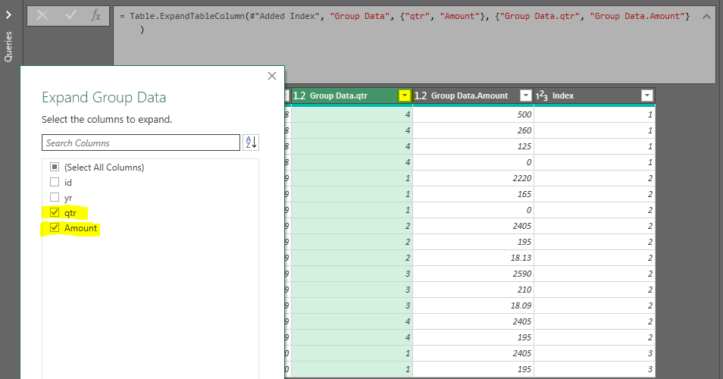The height and width of the screenshot is (379, 723).
Task: Click the Search Columns field
Action: pyautogui.click(x=141, y=143)
